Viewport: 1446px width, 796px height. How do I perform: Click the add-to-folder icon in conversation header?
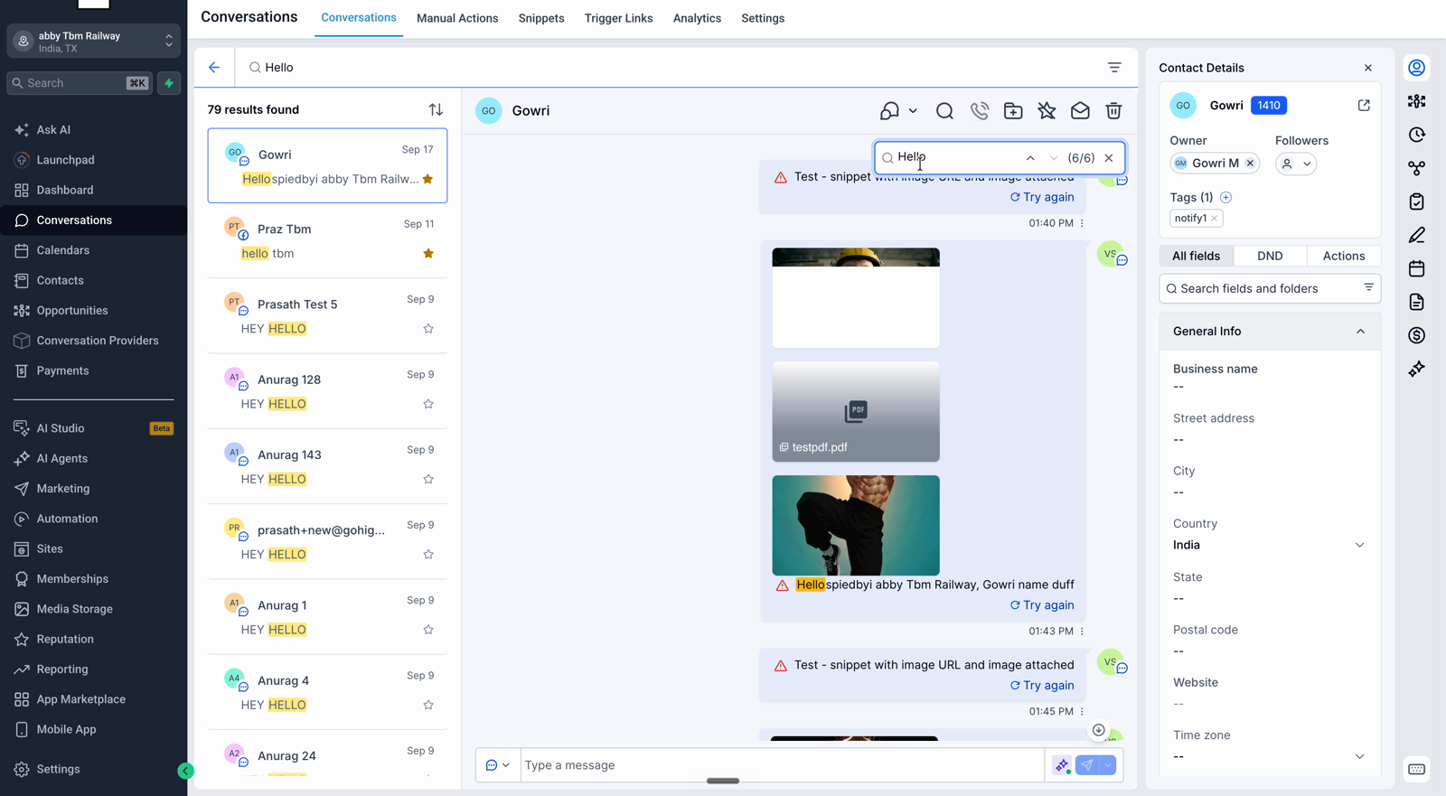(1013, 111)
